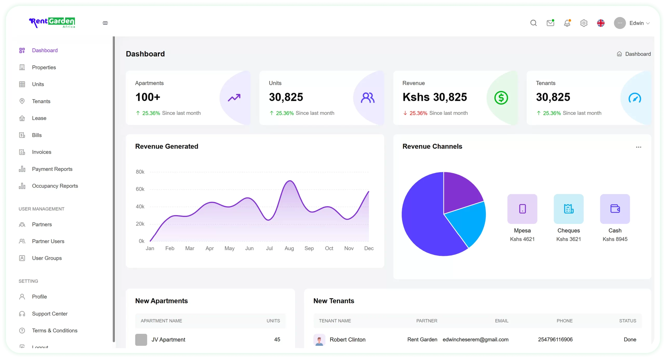This screenshot has height=358, width=665.
Task: Click the Revenue dollar icon
Action: (x=501, y=98)
